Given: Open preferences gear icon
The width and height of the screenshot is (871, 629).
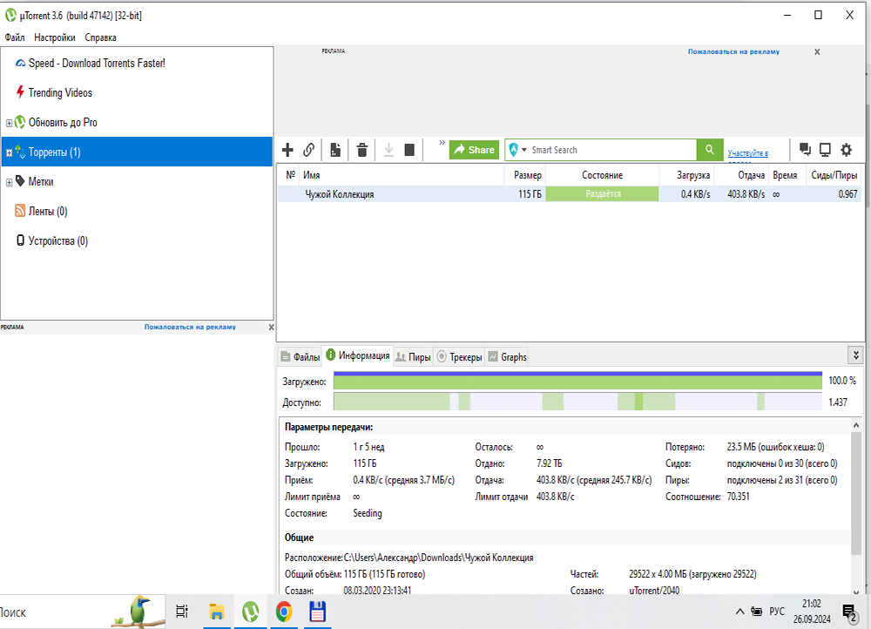Looking at the screenshot, I should 846,150.
